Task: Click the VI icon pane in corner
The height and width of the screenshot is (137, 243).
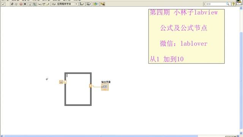Action: point(239,2)
